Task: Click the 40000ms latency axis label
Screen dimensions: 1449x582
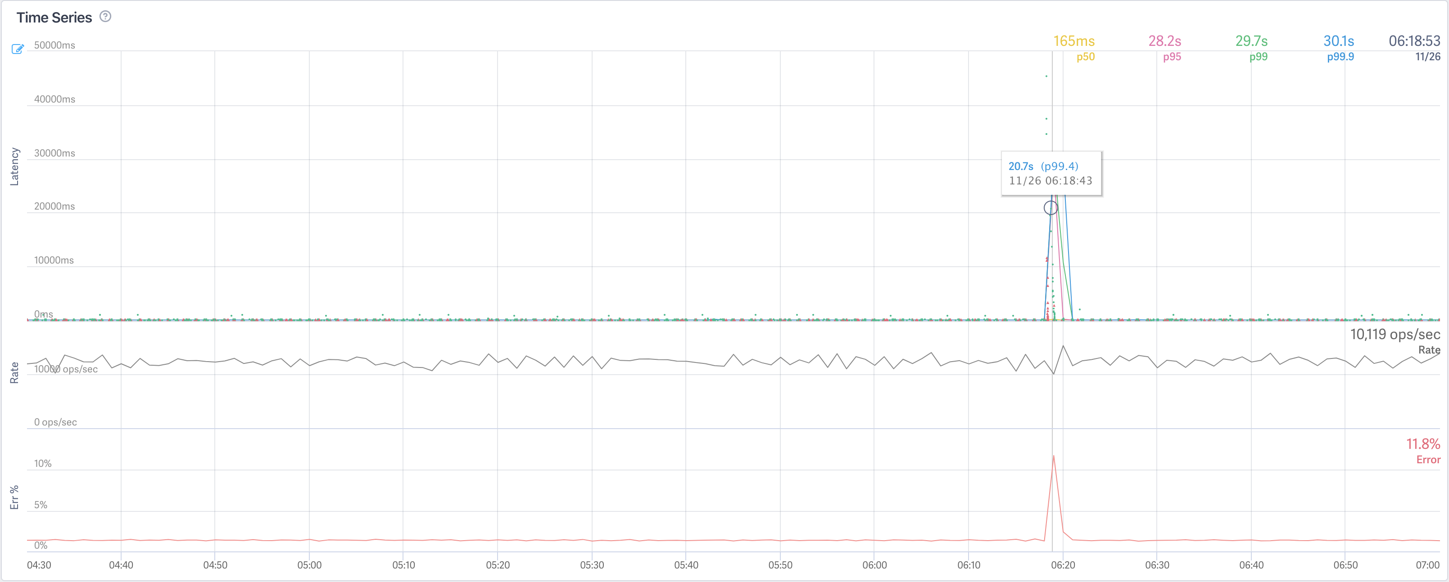Action: point(54,99)
